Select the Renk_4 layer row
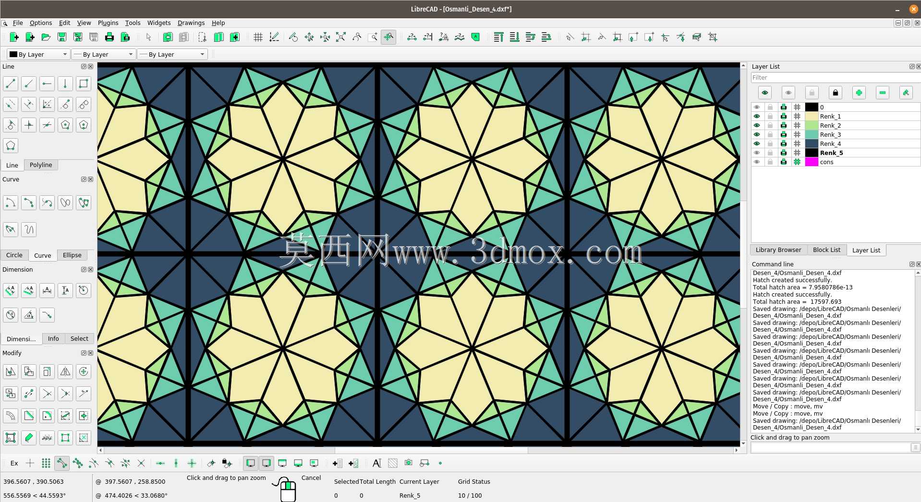 point(836,143)
